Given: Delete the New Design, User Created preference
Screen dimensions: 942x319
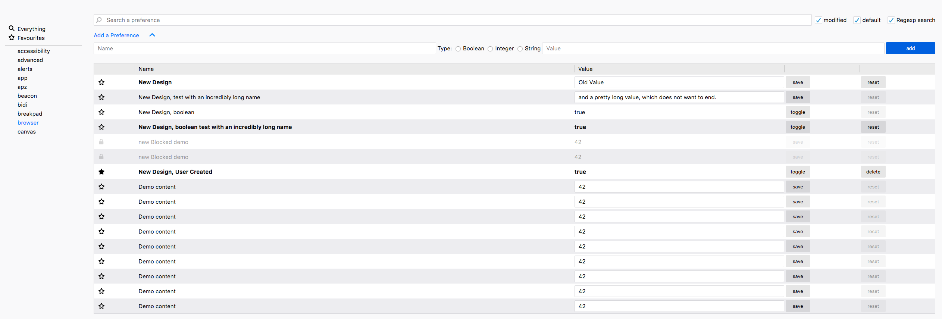Looking at the screenshot, I should 873,172.
